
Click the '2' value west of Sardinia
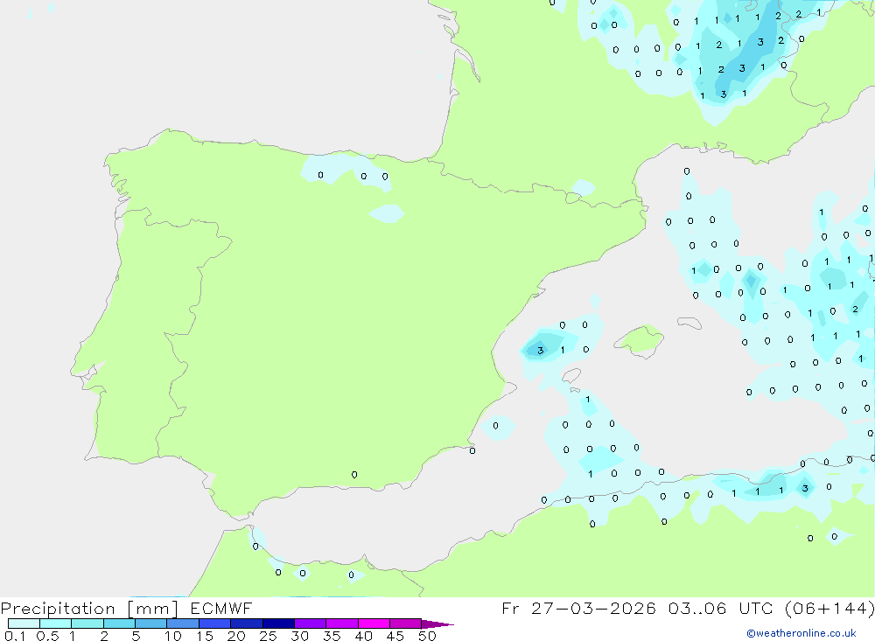(855, 309)
